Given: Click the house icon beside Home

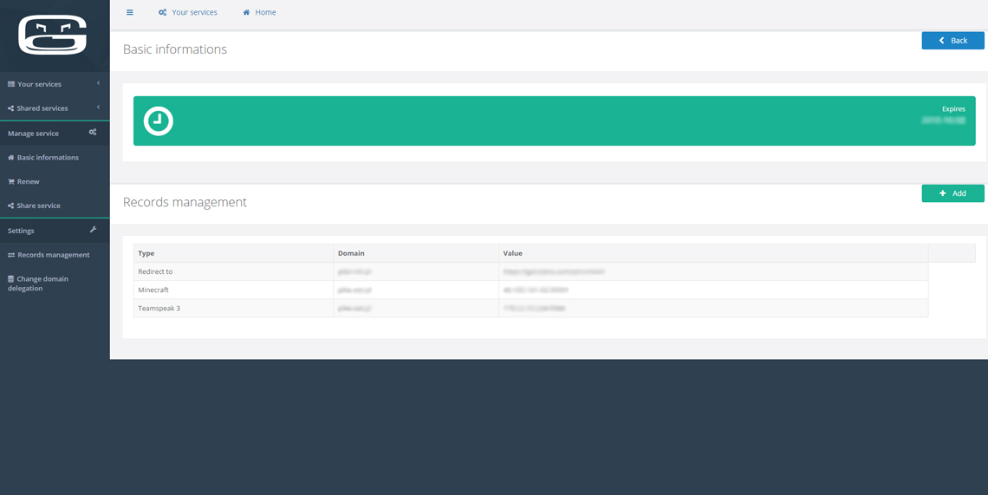Looking at the screenshot, I should [246, 12].
